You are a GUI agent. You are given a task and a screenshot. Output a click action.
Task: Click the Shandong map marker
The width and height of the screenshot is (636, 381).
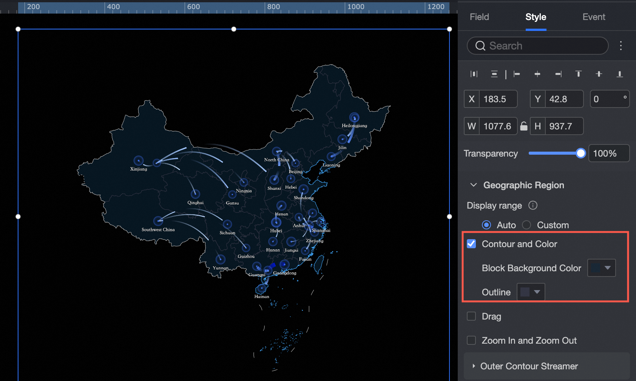tap(304, 189)
